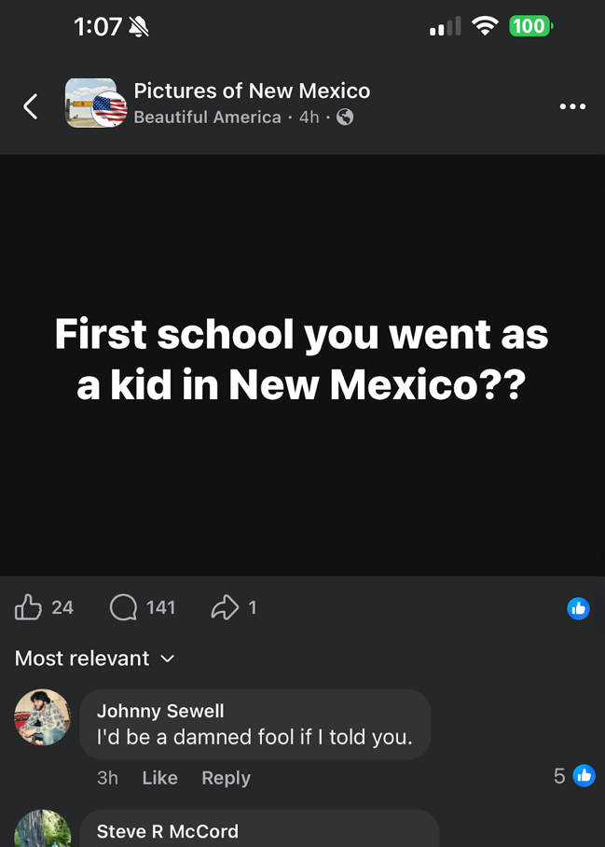Image resolution: width=605 pixels, height=847 pixels.
Task: Open Steve R McCord's profile name
Action: [x=168, y=831]
